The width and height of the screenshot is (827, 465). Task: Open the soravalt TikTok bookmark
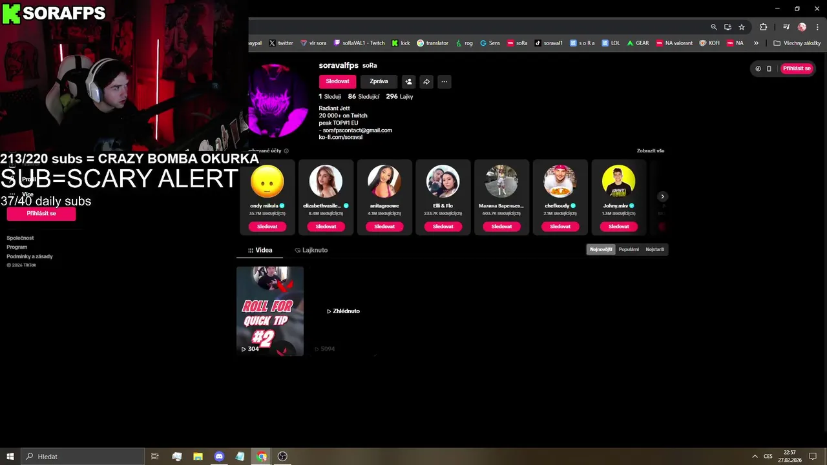(549, 43)
